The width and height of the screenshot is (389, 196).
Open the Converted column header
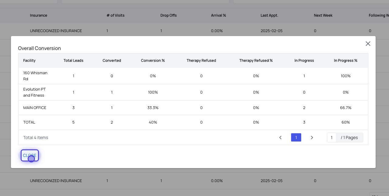[112, 61]
